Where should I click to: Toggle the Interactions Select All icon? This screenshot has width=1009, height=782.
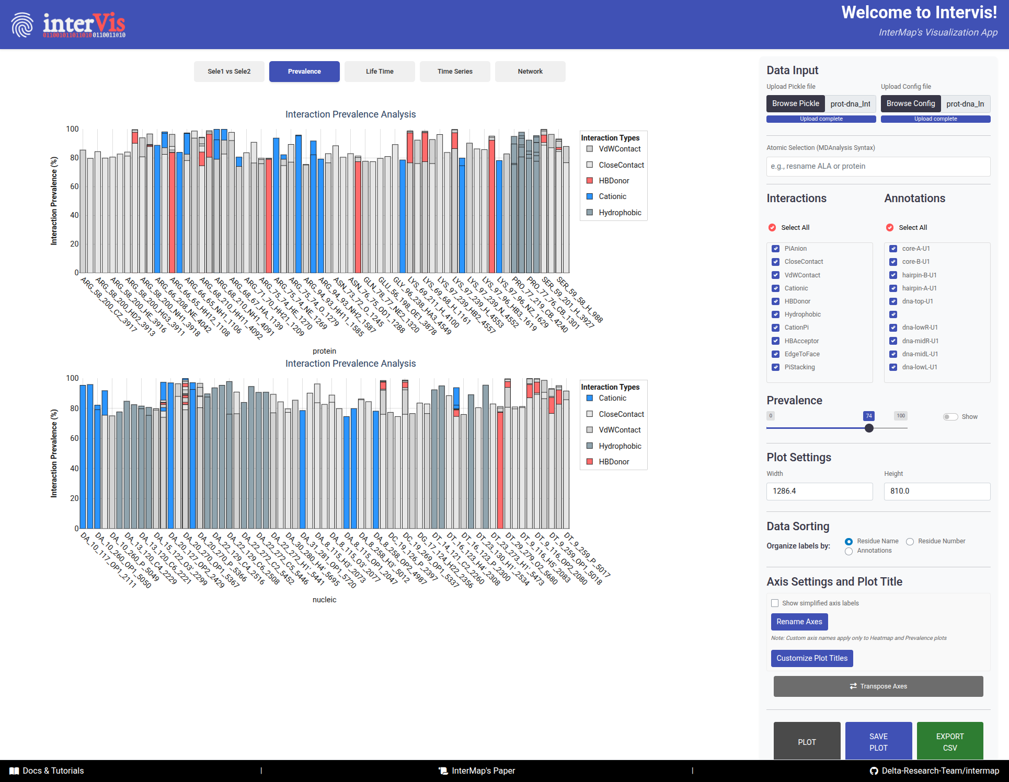pyautogui.click(x=772, y=227)
